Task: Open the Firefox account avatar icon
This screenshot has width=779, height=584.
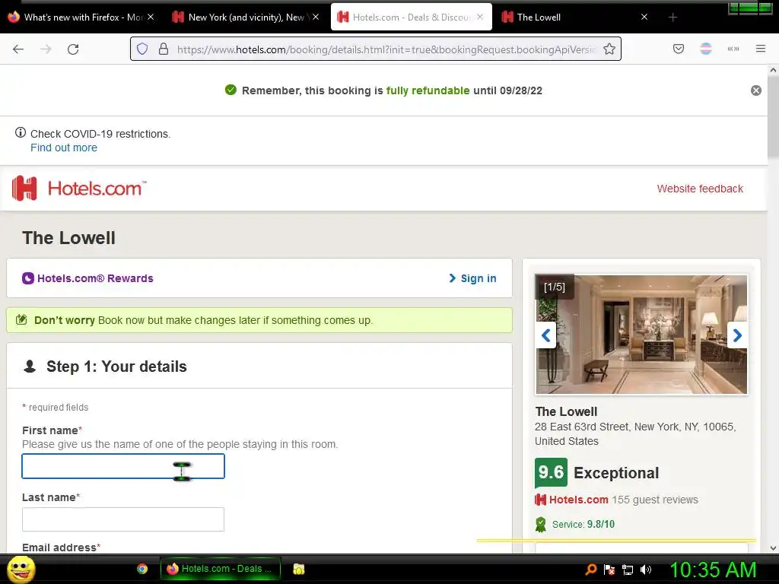Action: click(706, 49)
